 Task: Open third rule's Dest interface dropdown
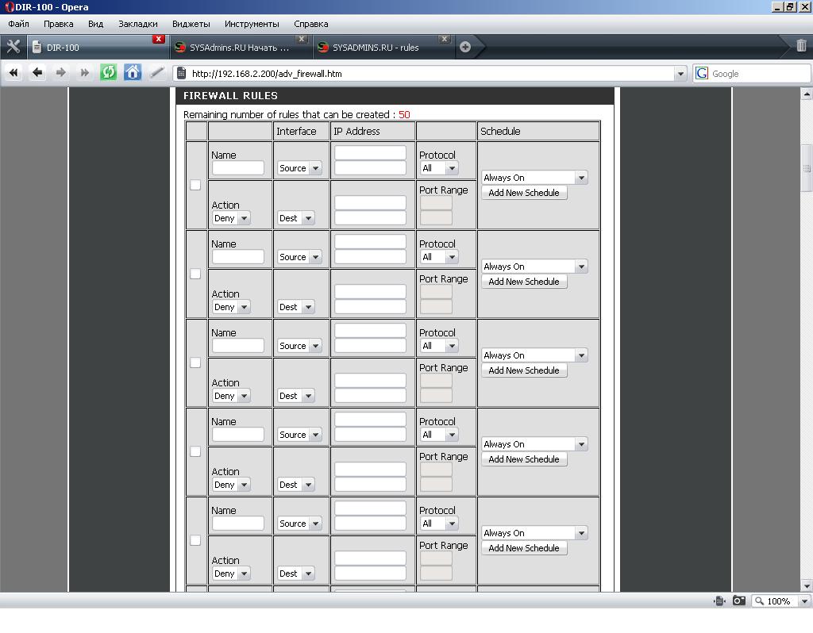[295, 396]
